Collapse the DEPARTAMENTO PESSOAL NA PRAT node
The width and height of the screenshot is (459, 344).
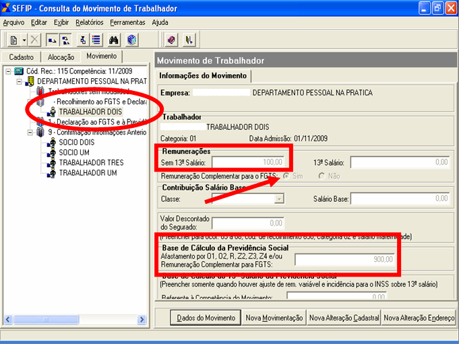(19, 81)
